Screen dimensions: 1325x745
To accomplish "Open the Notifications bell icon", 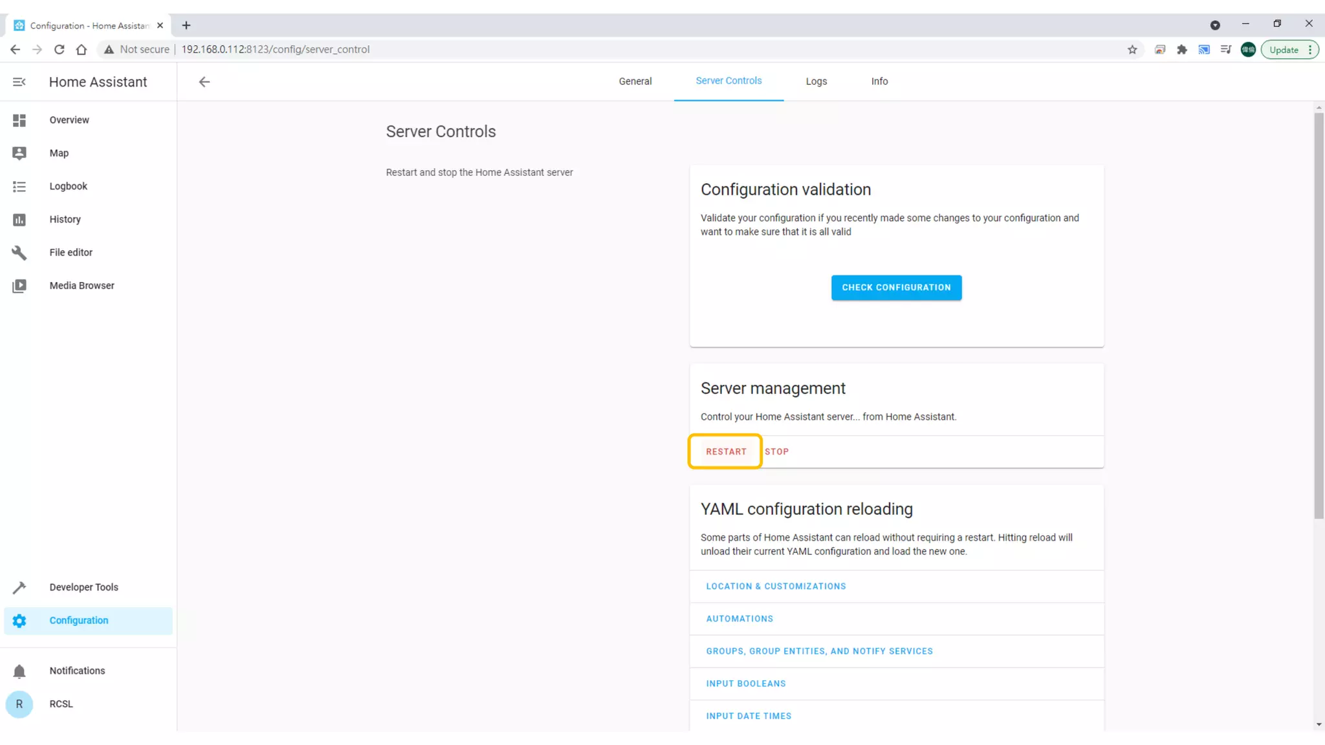I will [19, 671].
